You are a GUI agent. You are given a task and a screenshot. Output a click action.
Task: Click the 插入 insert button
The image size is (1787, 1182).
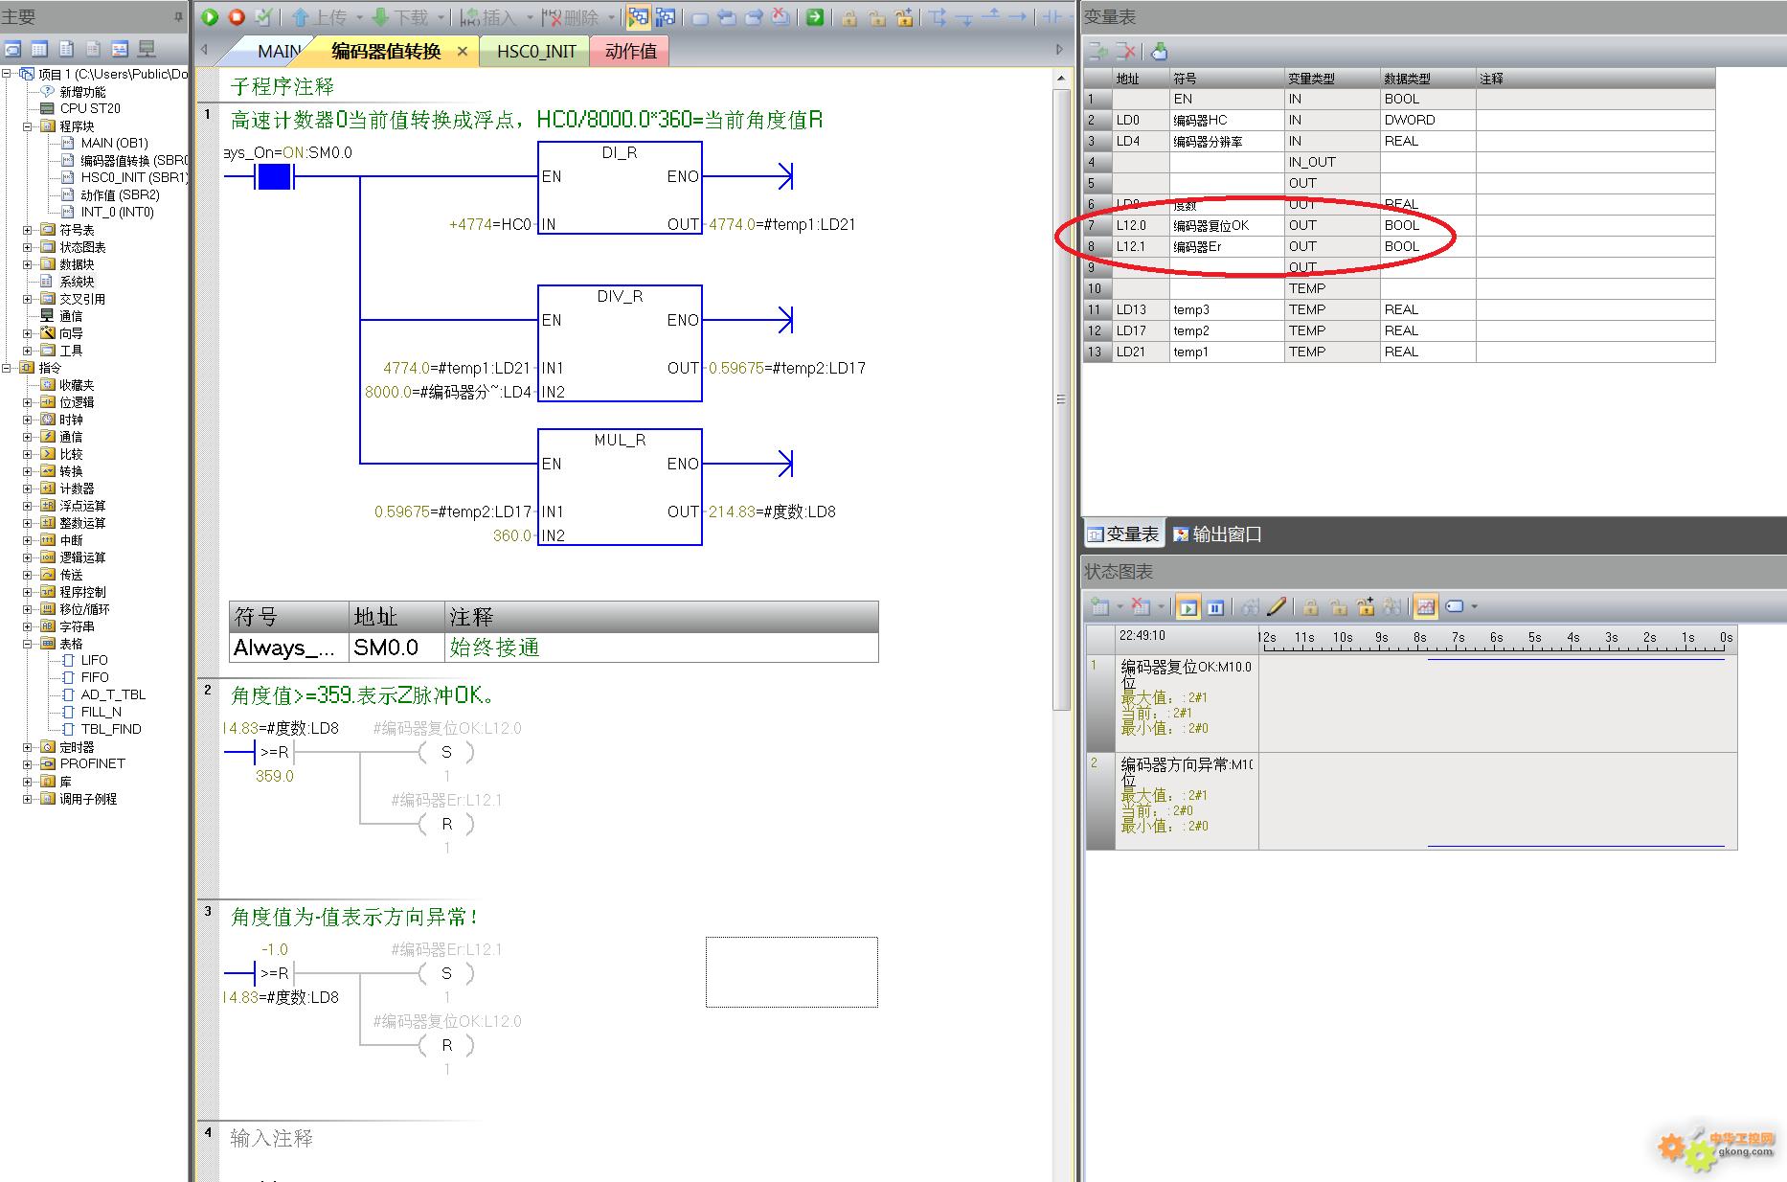(488, 17)
